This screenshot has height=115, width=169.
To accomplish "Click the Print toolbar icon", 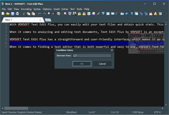I will (x=17, y=13).
